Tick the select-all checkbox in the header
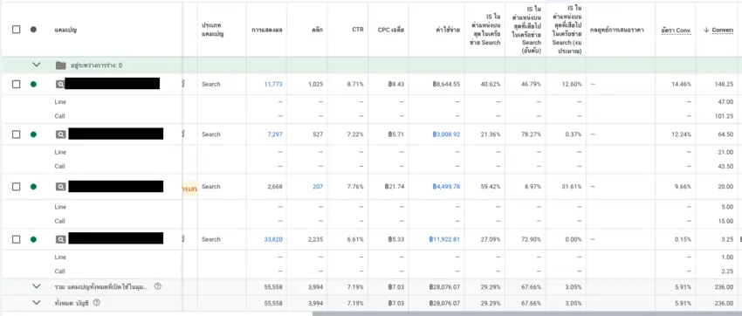 [x=16, y=30]
